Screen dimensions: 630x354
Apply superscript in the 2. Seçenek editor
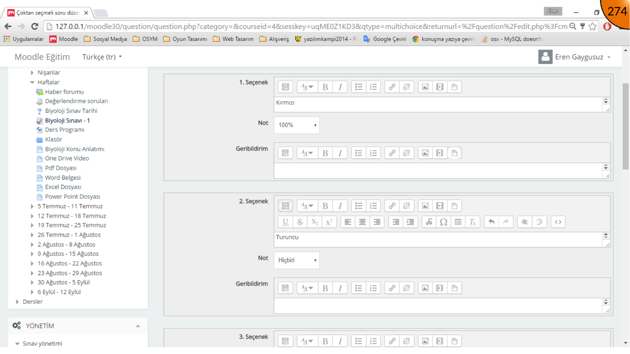click(329, 222)
